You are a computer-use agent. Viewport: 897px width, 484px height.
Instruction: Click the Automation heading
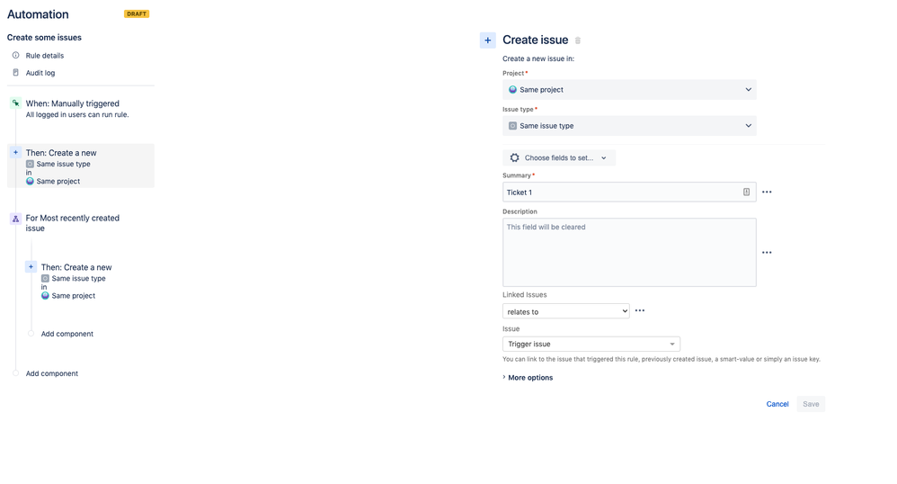click(38, 14)
